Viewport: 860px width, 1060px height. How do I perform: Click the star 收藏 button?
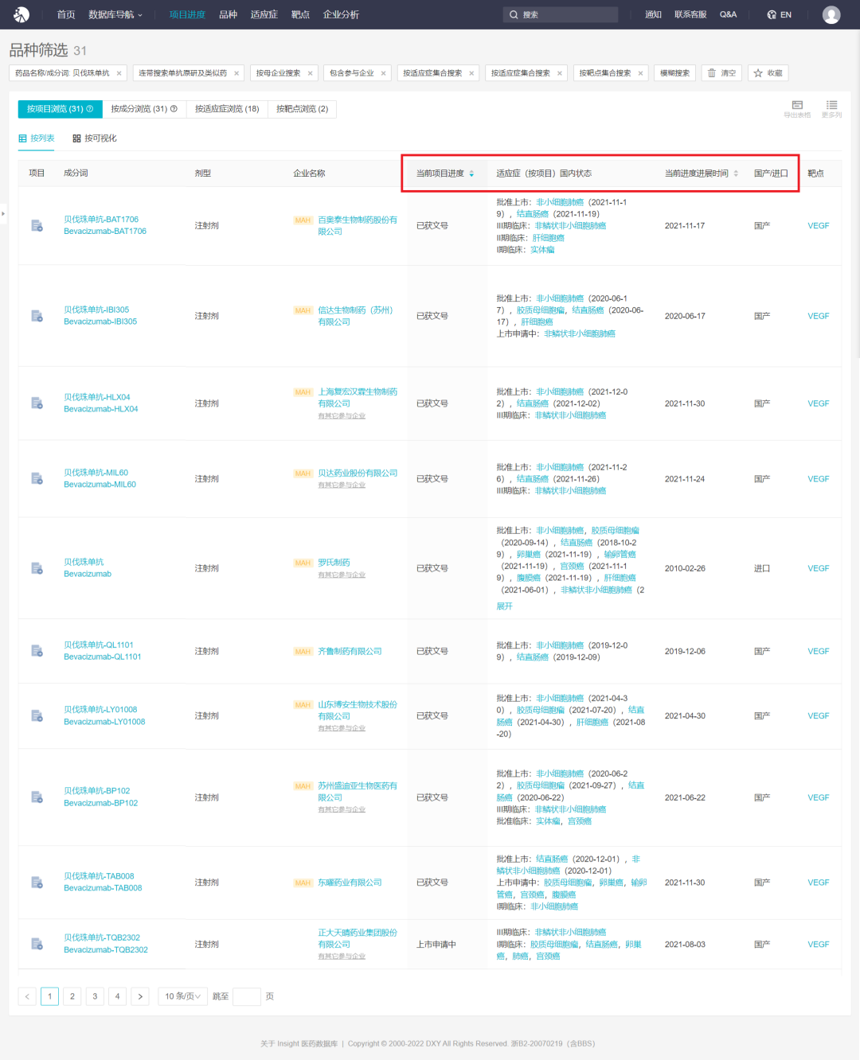768,73
